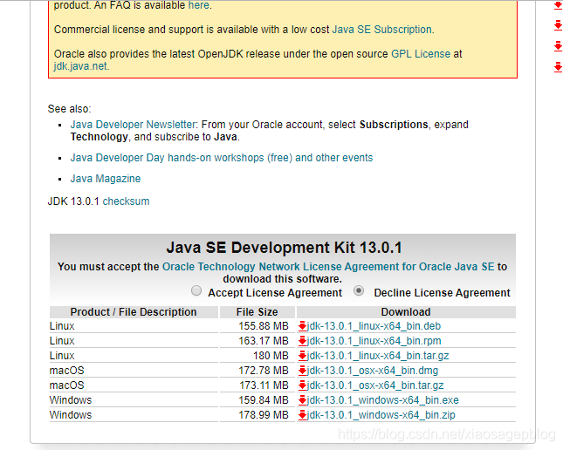Image resolution: width=563 pixels, height=450 pixels.
Task: Click the 178.99 MB file size cell
Action: point(257,415)
